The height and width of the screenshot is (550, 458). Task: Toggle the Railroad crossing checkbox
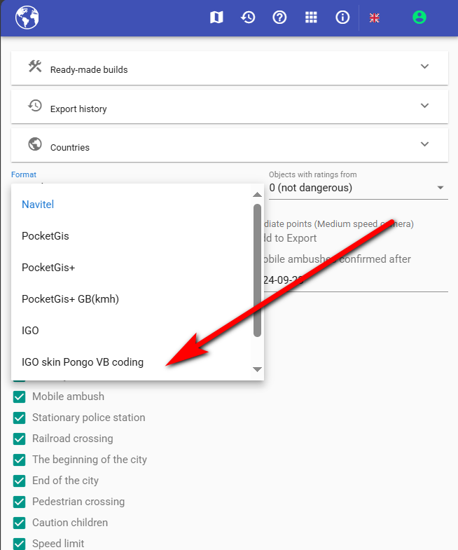point(20,439)
